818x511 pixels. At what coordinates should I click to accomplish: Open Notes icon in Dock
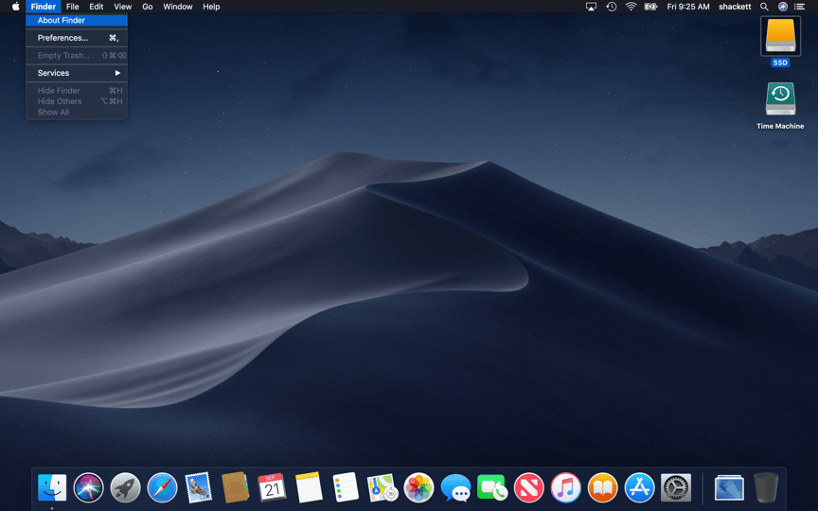(x=309, y=487)
